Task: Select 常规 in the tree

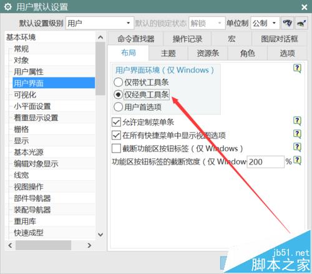Action: coord(21,49)
